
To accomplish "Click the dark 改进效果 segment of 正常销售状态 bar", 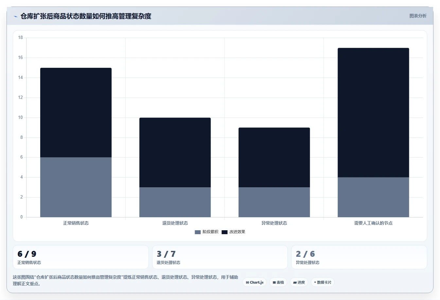I will (76, 113).
